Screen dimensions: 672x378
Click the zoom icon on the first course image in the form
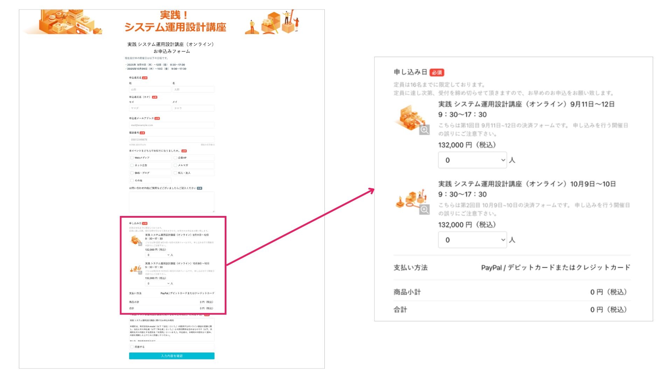tap(140, 244)
